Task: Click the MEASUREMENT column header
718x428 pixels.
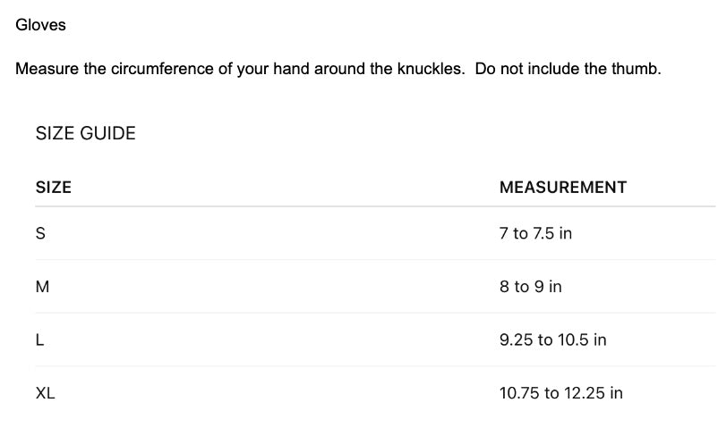Action: point(563,188)
